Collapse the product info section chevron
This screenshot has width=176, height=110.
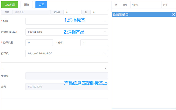105,68
